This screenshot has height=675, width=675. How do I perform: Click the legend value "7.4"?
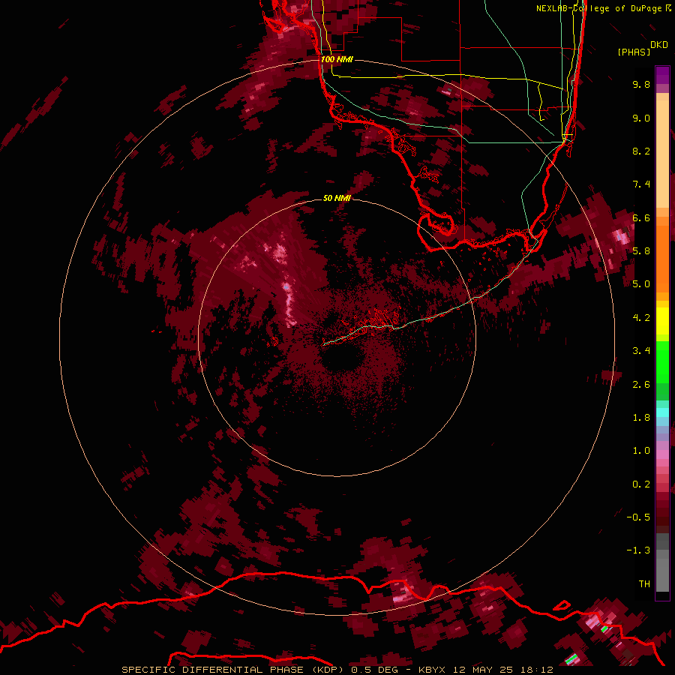click(641, 184)
